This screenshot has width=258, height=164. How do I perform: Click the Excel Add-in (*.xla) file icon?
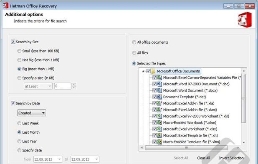pyautogui.click(x=159, y=103)
